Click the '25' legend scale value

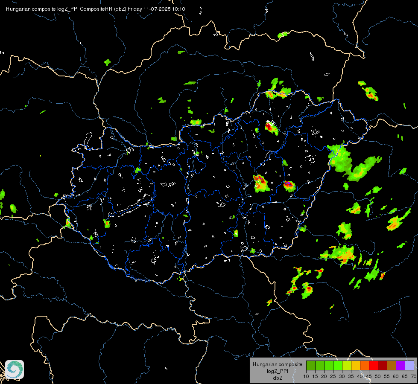click(333, 377)
